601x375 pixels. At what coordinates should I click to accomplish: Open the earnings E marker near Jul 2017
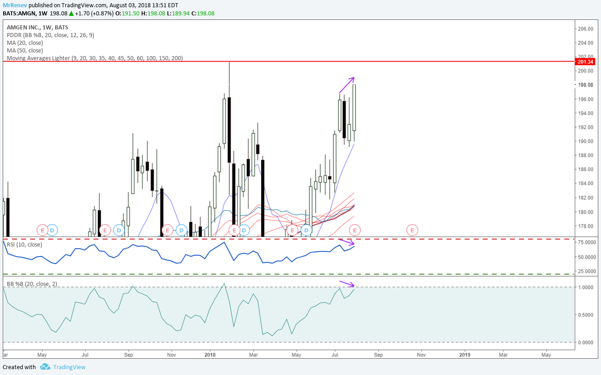coord(105,230)
